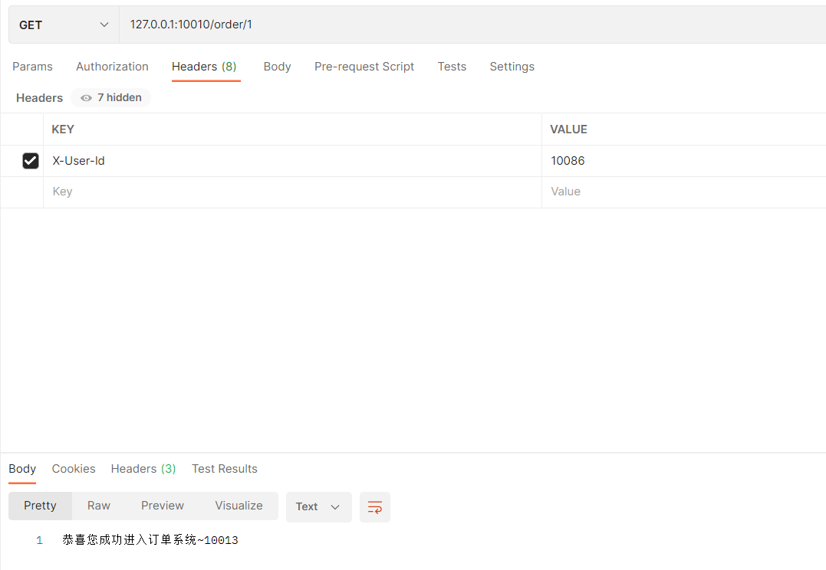
Task: Open the response Headers (3) tab
Action: point(143,469)
